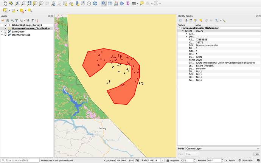Click Filter Legend funnel icon
The width and height of the screenshot is (261, 163).
pos(17,20)
